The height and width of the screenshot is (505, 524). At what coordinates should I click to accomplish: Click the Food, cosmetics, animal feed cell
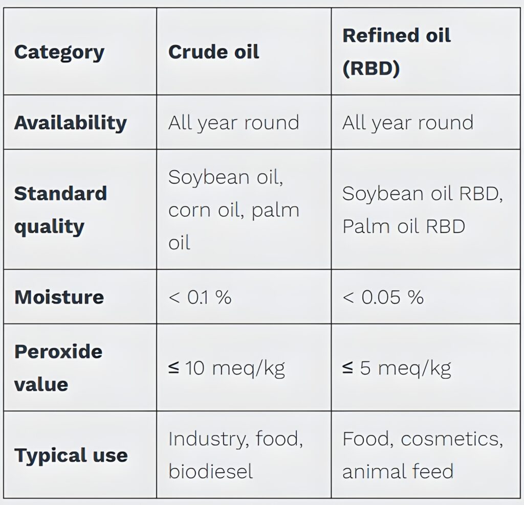[x=423, y=455]
